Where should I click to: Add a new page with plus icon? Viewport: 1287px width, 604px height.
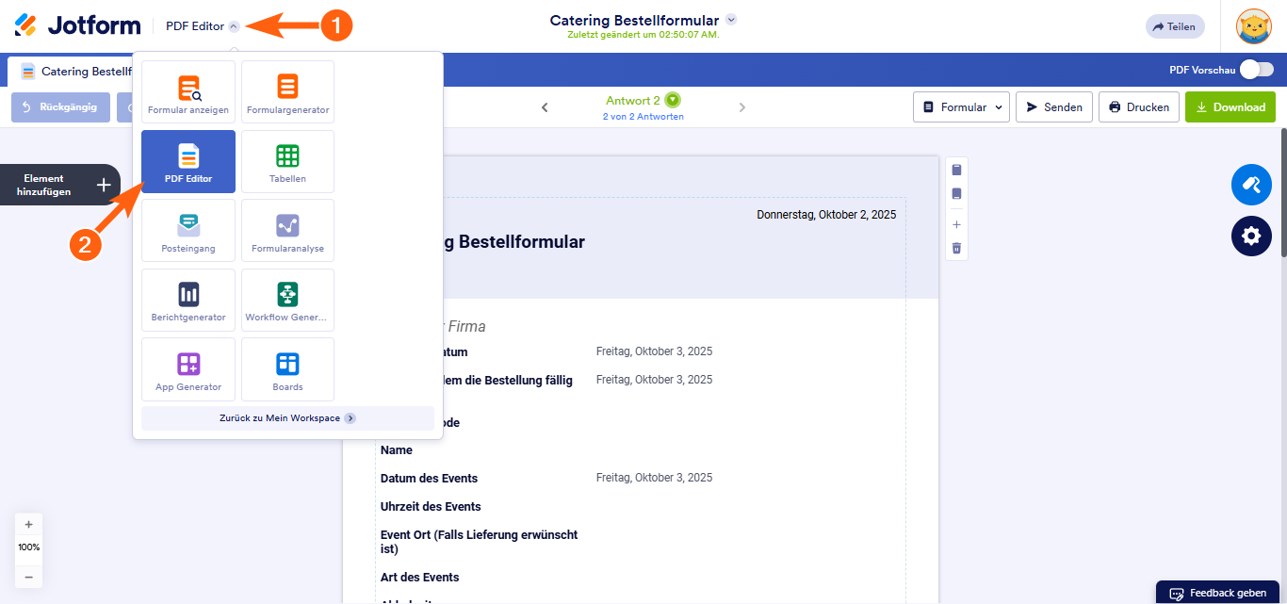pos(956,225)
